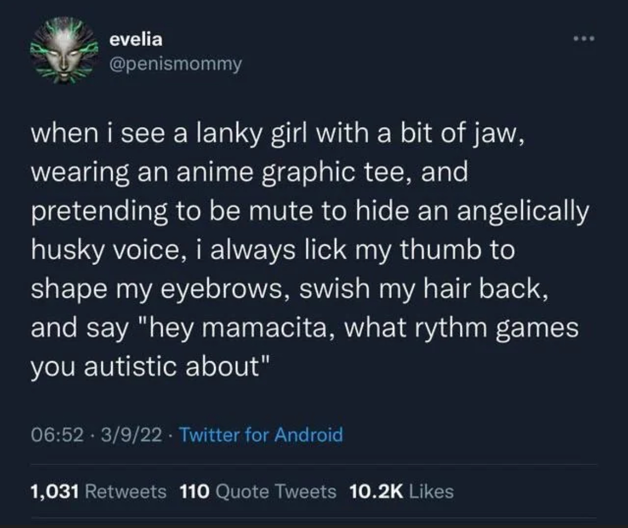Click the 10.2K likes count number
The width and height of the screenshot is (628, 528).
coord(376,492)
